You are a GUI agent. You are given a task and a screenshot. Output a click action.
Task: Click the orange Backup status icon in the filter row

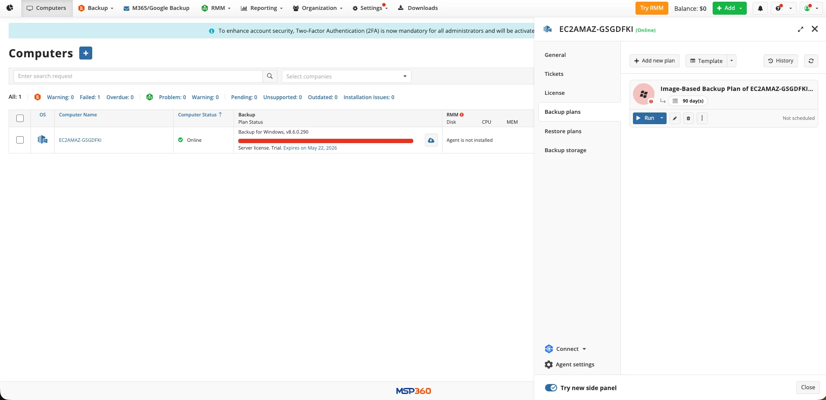(x=37, y=97)
